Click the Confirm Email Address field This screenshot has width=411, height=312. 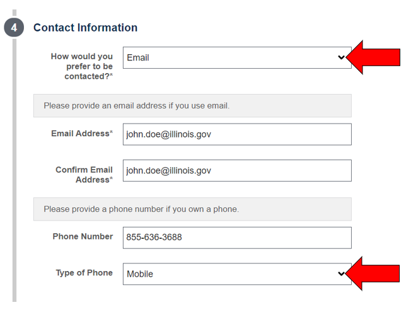coord(237,170)
